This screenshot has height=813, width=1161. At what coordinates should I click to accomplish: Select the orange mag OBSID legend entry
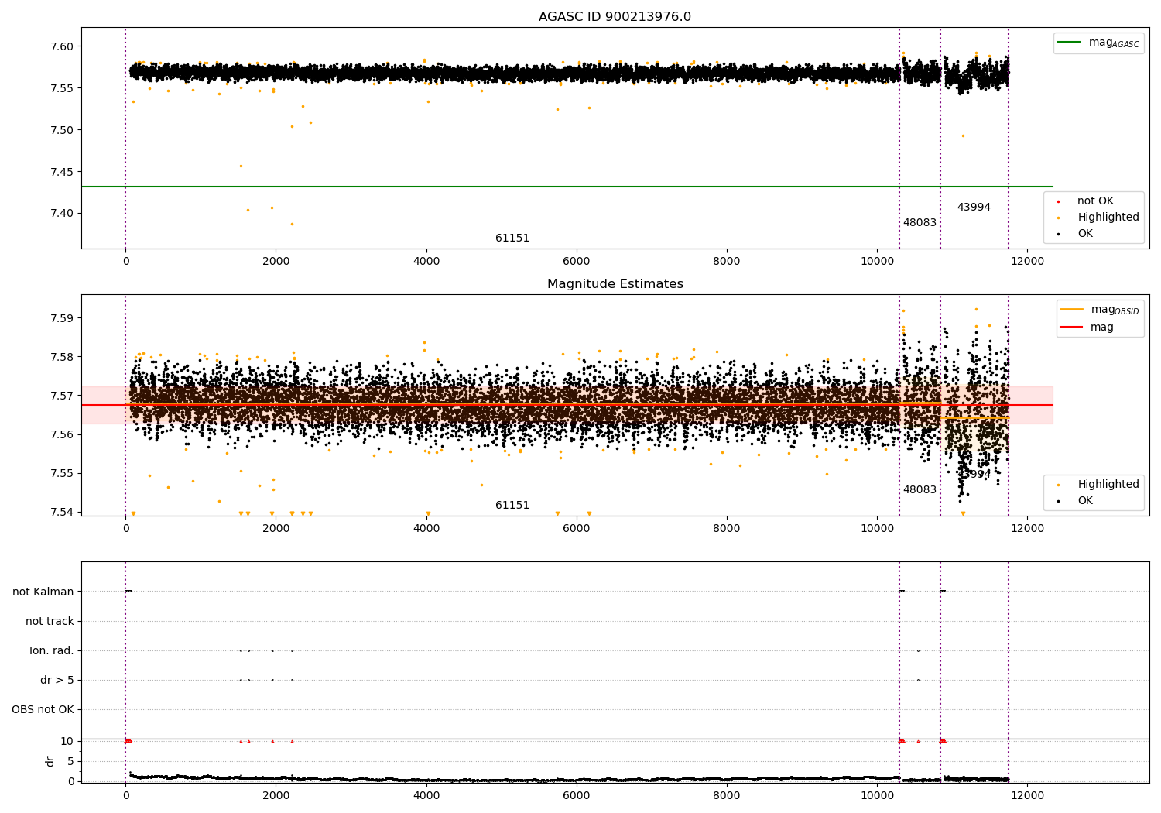[1100, 310]
